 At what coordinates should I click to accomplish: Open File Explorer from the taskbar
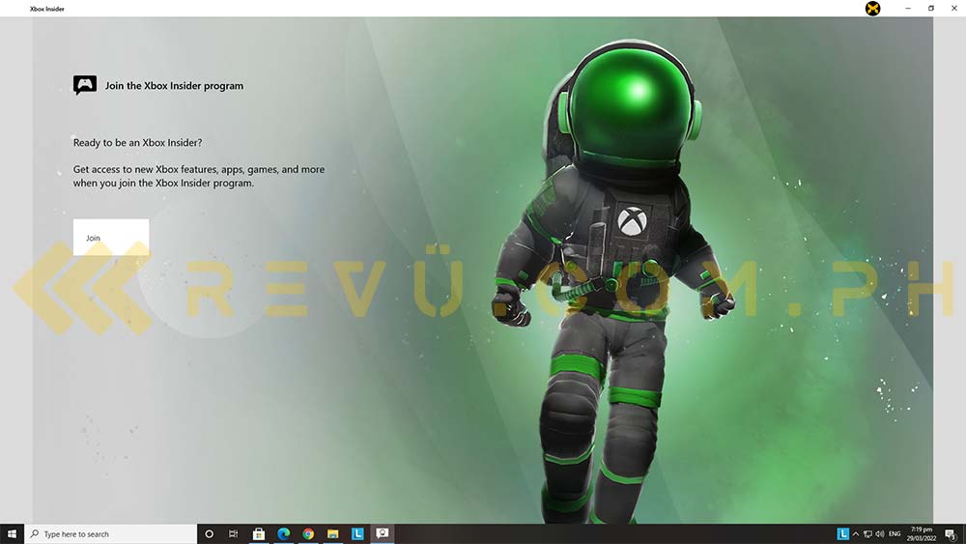(x=332, y=534)
